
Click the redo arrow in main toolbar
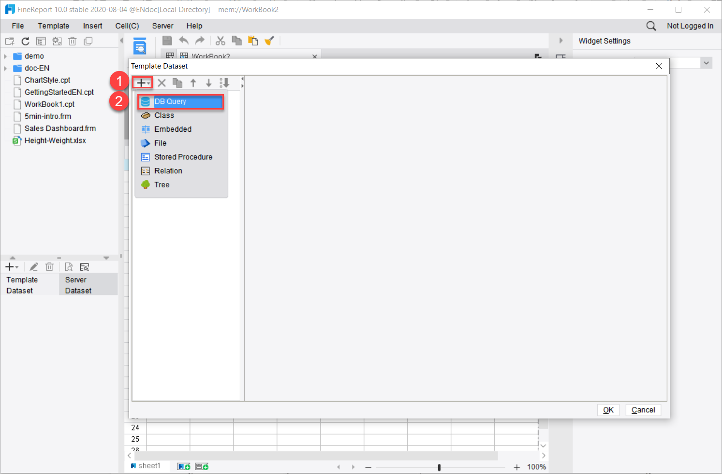200,41
